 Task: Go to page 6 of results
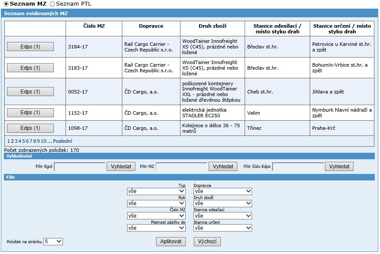27,141
